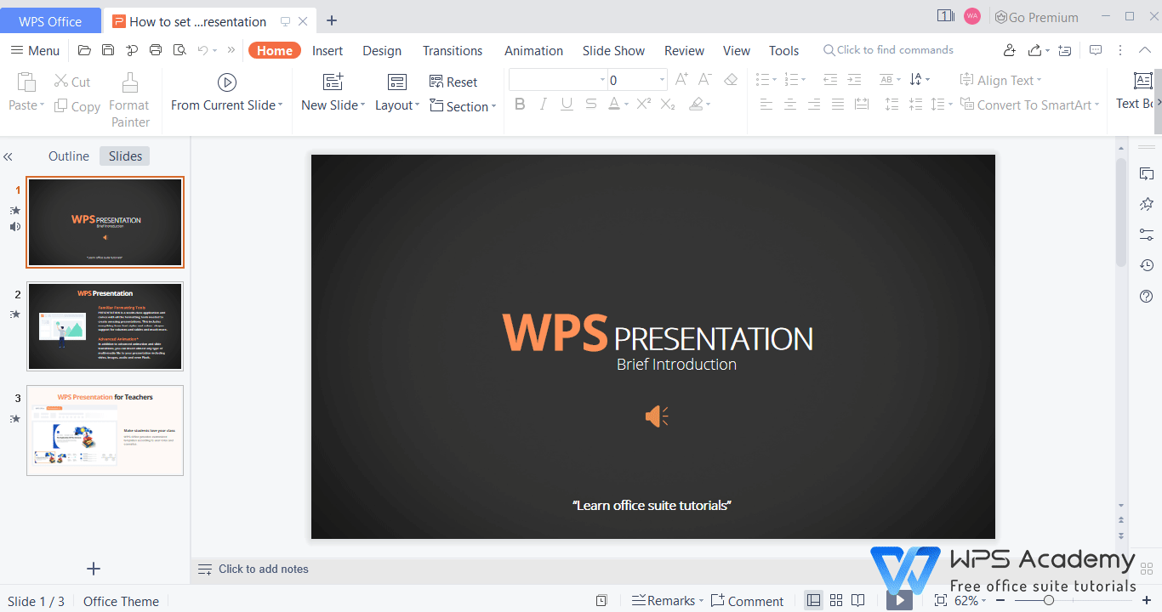
Task: Click the Text Box icon
Action: (x=1143, y=82)
